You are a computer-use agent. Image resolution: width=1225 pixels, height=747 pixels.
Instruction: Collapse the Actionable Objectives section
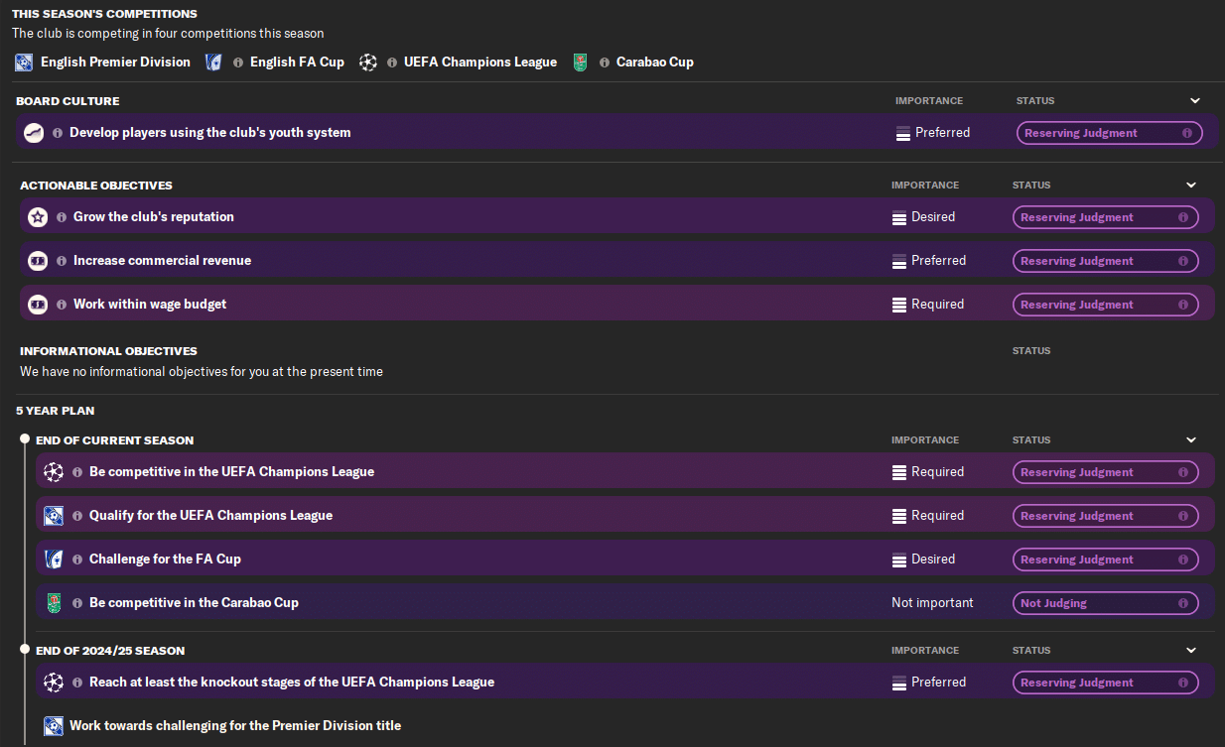(x=1191, y=186)
